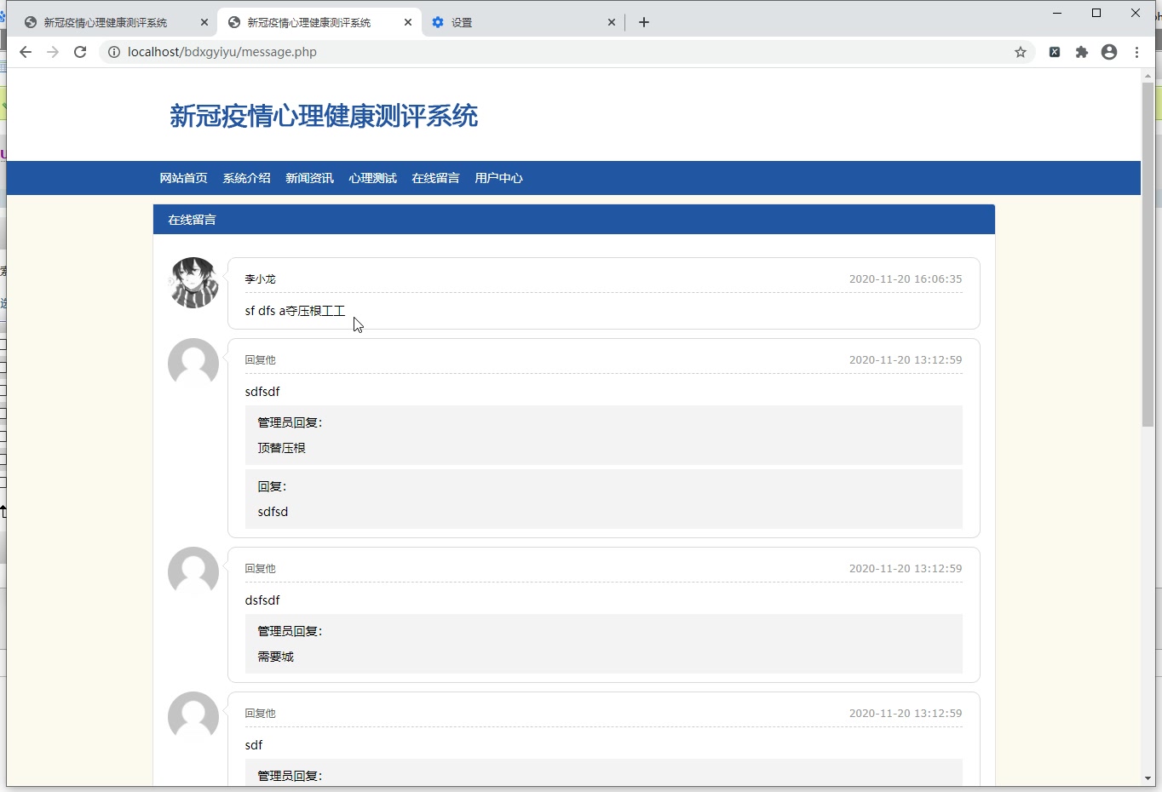Close the active 新冠疫情心理健康测评系统 tab
1162x792 pixels.
[x=408, y=22]
